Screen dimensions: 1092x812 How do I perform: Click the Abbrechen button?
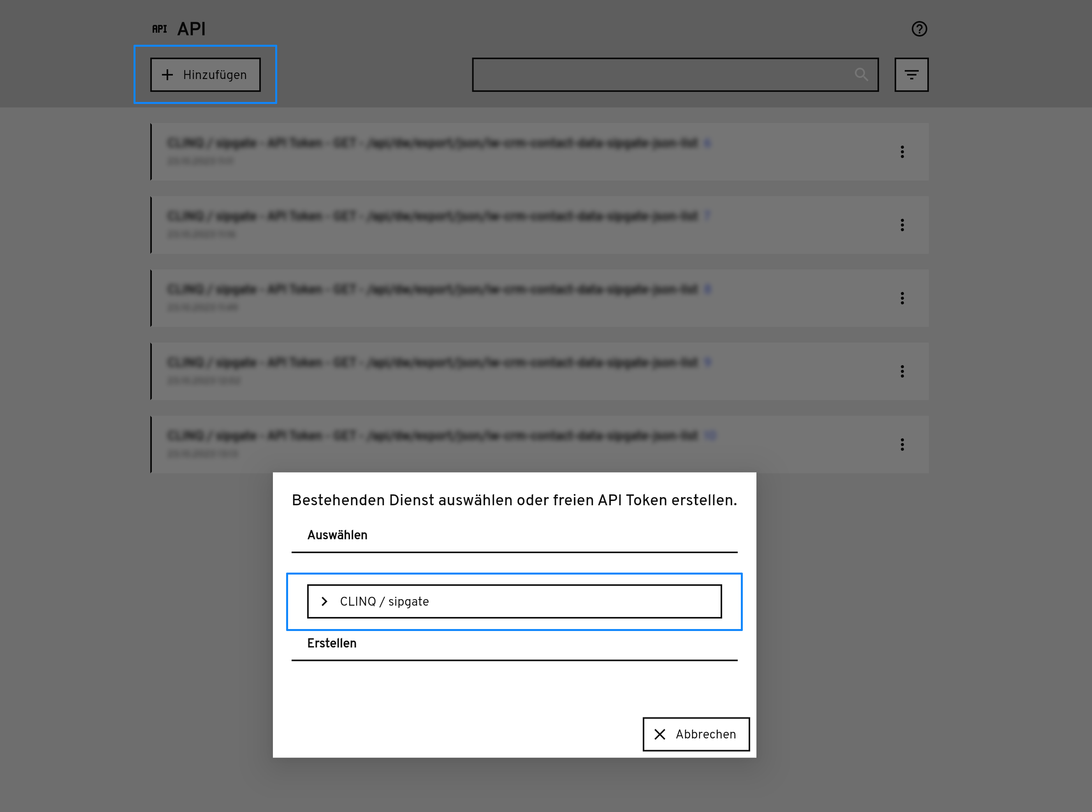[x=696, y=734]
